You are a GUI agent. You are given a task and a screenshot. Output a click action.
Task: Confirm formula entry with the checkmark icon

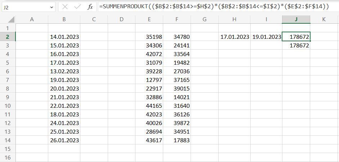coord(77,7)
